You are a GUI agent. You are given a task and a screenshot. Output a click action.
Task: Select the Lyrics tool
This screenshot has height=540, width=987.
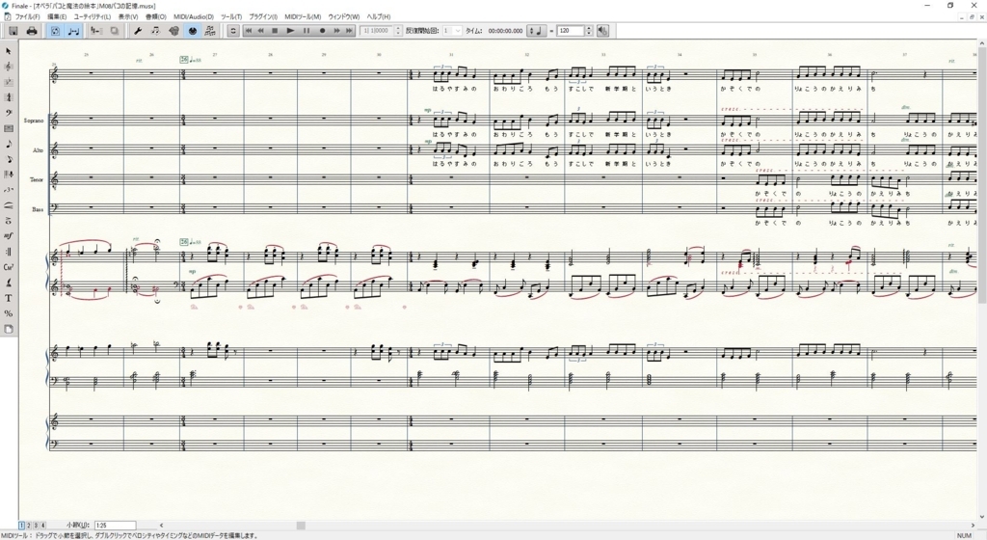click(8, 283)
